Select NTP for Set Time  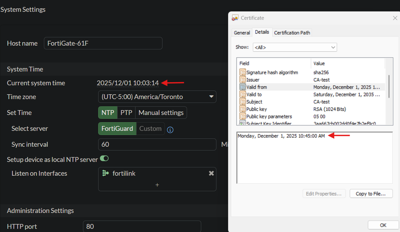108,113
